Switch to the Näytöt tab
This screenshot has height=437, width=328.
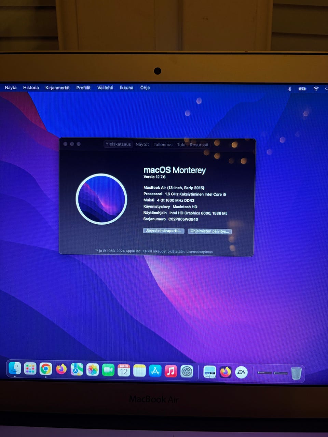[x=142, y=144]
